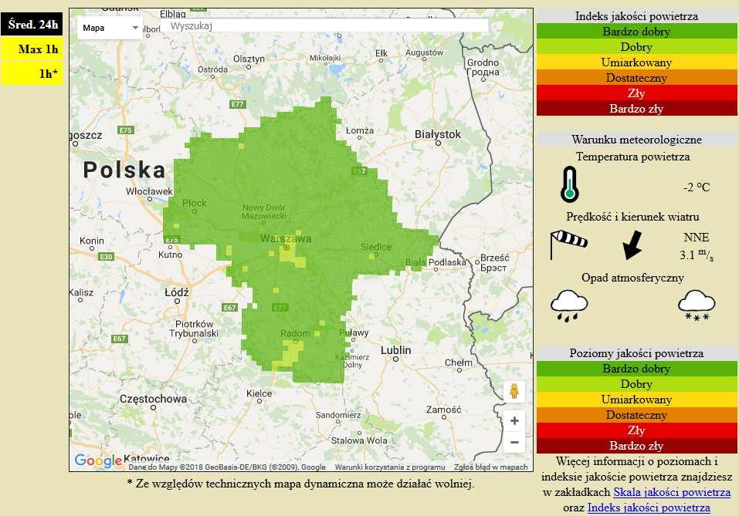
Task: Click Warunku meteorologiczne header
Action: tap(637, 140)
